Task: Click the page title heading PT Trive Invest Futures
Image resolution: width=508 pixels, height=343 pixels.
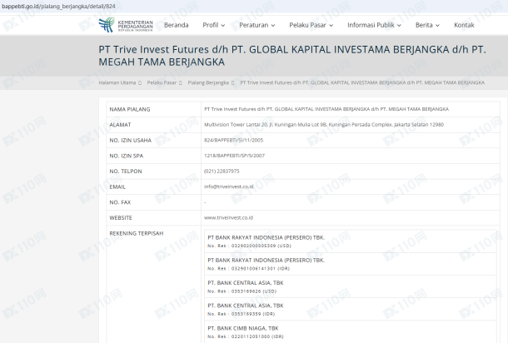Action: [x=291, y=55]
